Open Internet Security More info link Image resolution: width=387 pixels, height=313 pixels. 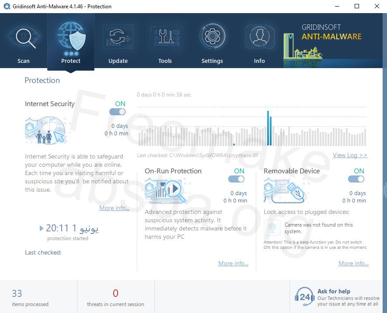(114, 208)
